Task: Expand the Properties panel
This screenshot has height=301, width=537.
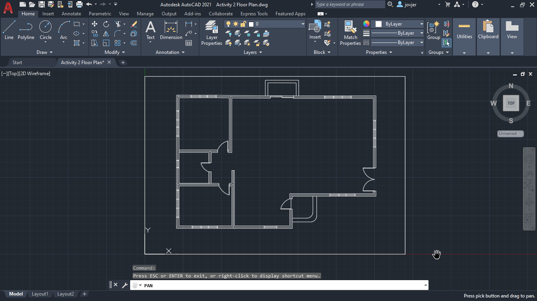Action: pos(379,52)
